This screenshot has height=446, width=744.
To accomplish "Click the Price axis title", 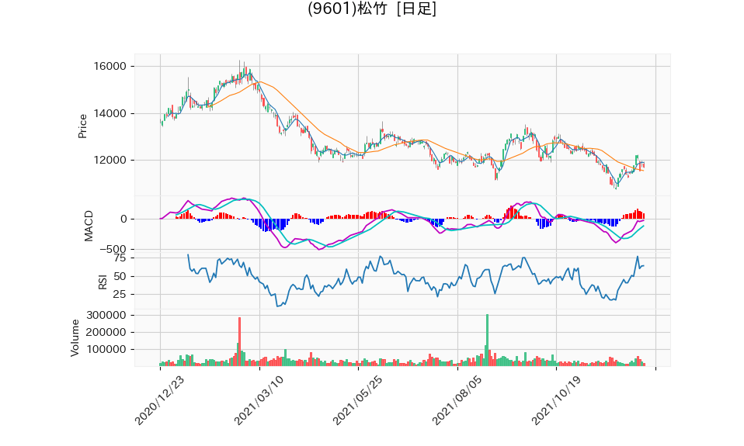I will (x=82, y=126).
